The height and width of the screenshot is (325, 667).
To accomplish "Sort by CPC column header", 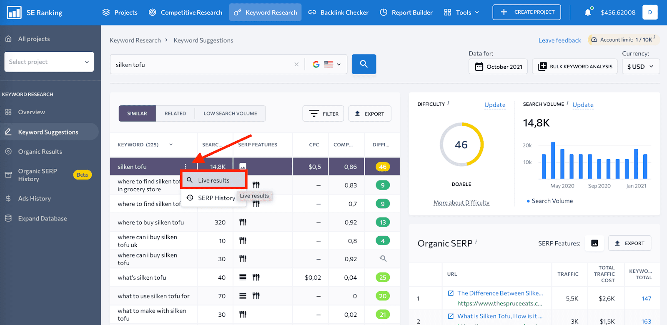I will pos(314,145).
